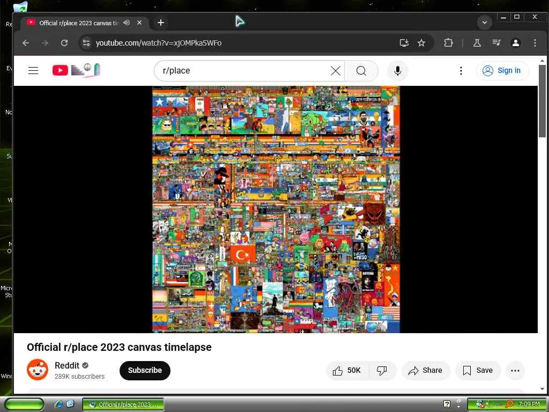549x412 pixels.
Task: Open the YouTube hamburger guide menu
Action: point(33,70)
